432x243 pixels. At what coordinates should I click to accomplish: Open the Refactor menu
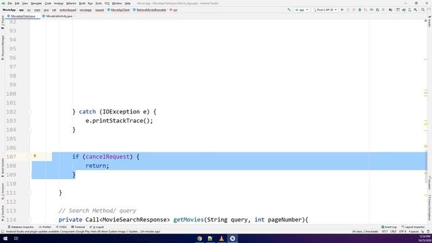coord(71,3)
